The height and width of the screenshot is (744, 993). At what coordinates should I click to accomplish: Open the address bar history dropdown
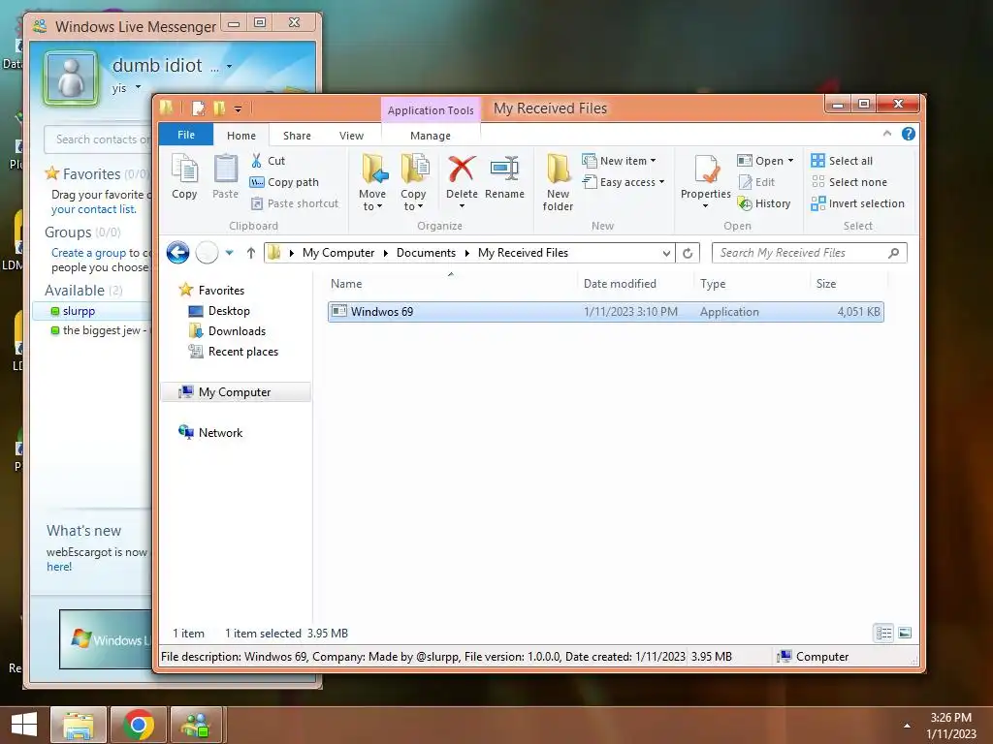click(666, 253)
